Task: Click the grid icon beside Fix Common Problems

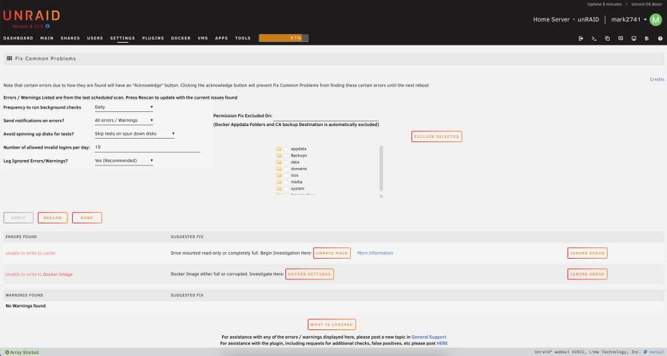Action: coord(9,58)
